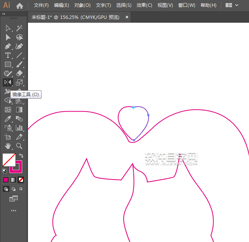Image resolution: width=249 pixels, height=242 pixels.
Task: Swap fill and stroke colors
Action: click(x=22, y=155)
